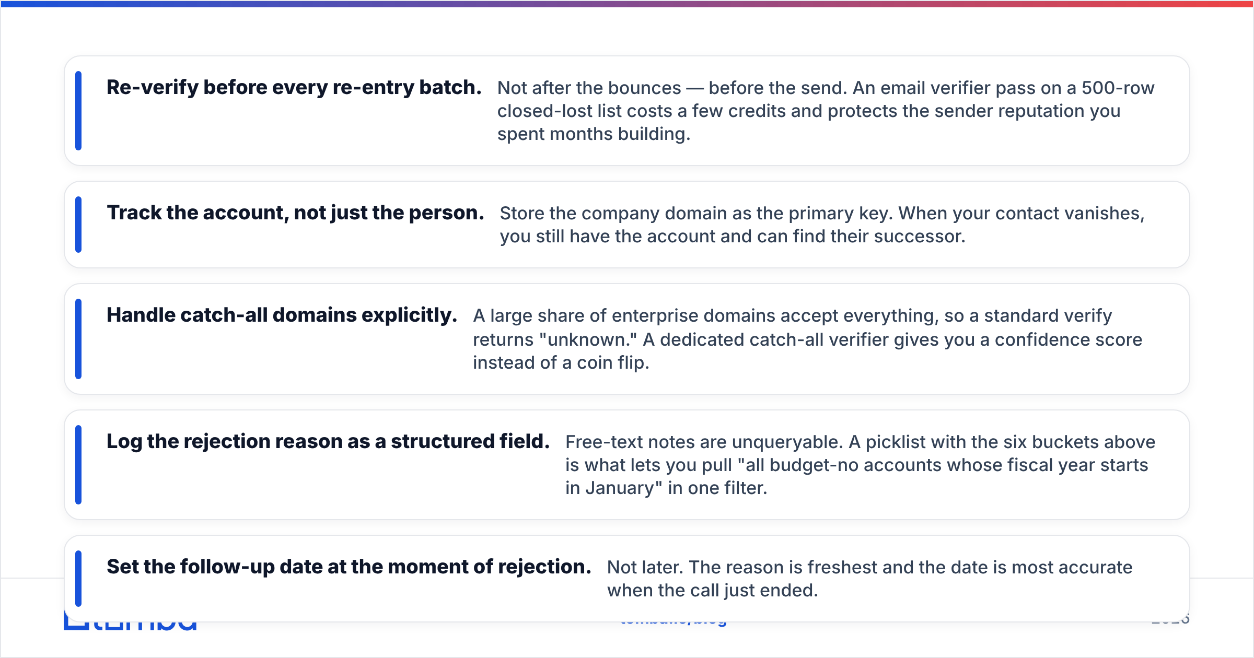Click heading Set the follow-up date
The image size is (1254, 658).
[349, 567]
